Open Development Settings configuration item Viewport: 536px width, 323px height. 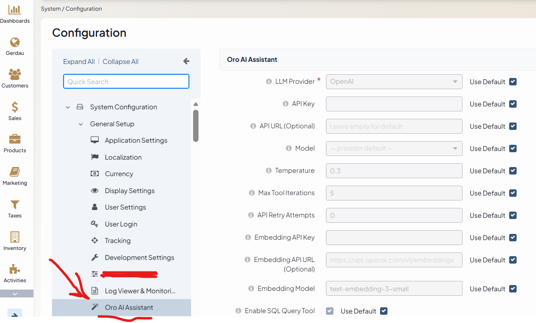139,257
